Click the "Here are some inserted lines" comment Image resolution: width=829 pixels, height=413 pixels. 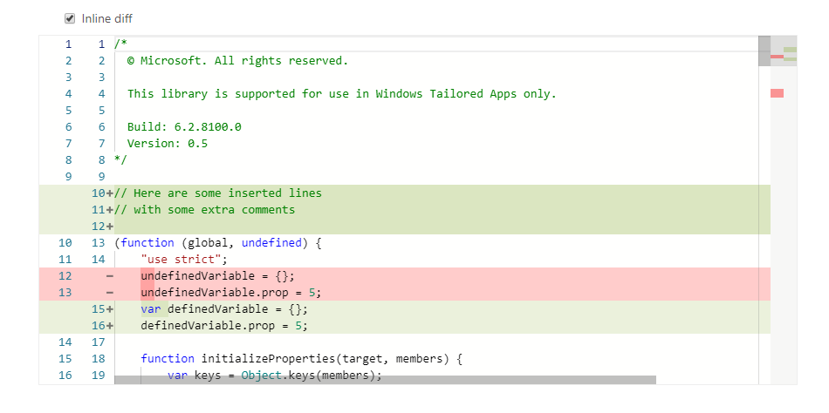[x=227, y=193]
